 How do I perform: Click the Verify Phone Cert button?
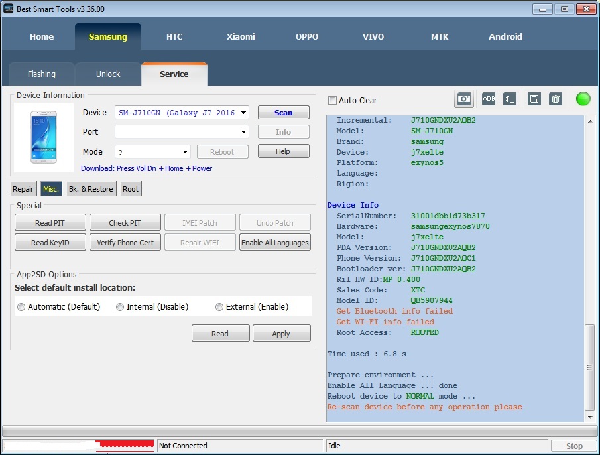pos(125,243)
